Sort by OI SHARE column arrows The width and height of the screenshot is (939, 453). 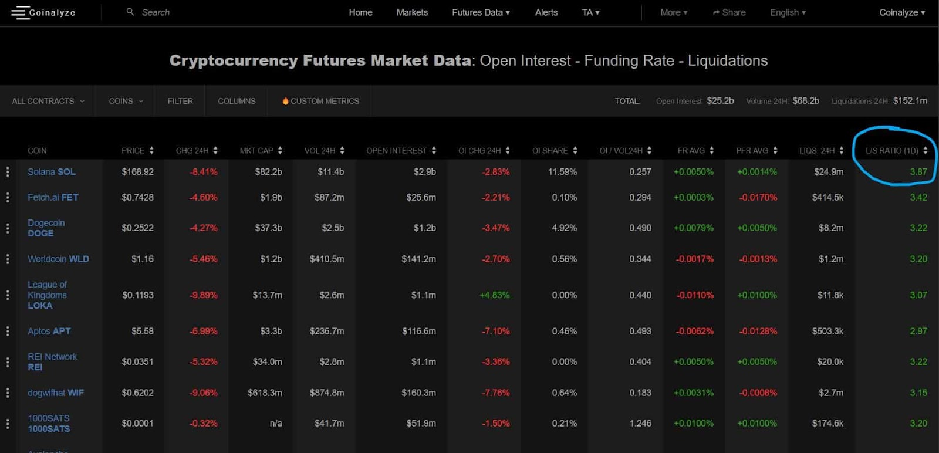(x=575, y=151)
